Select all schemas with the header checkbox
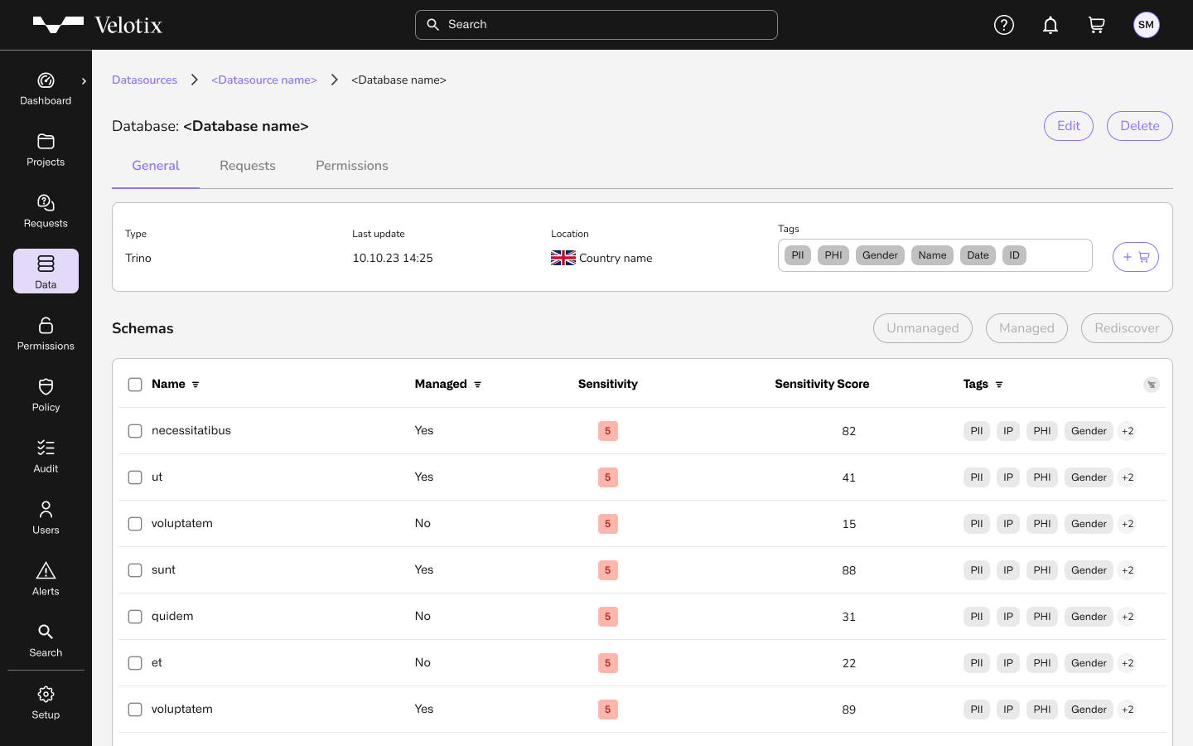The height and width of the screenshot is (746, 1193). [x=135, y=384]
